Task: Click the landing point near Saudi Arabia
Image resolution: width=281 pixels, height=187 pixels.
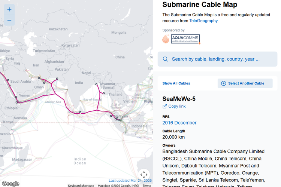Action: [8, 80]
